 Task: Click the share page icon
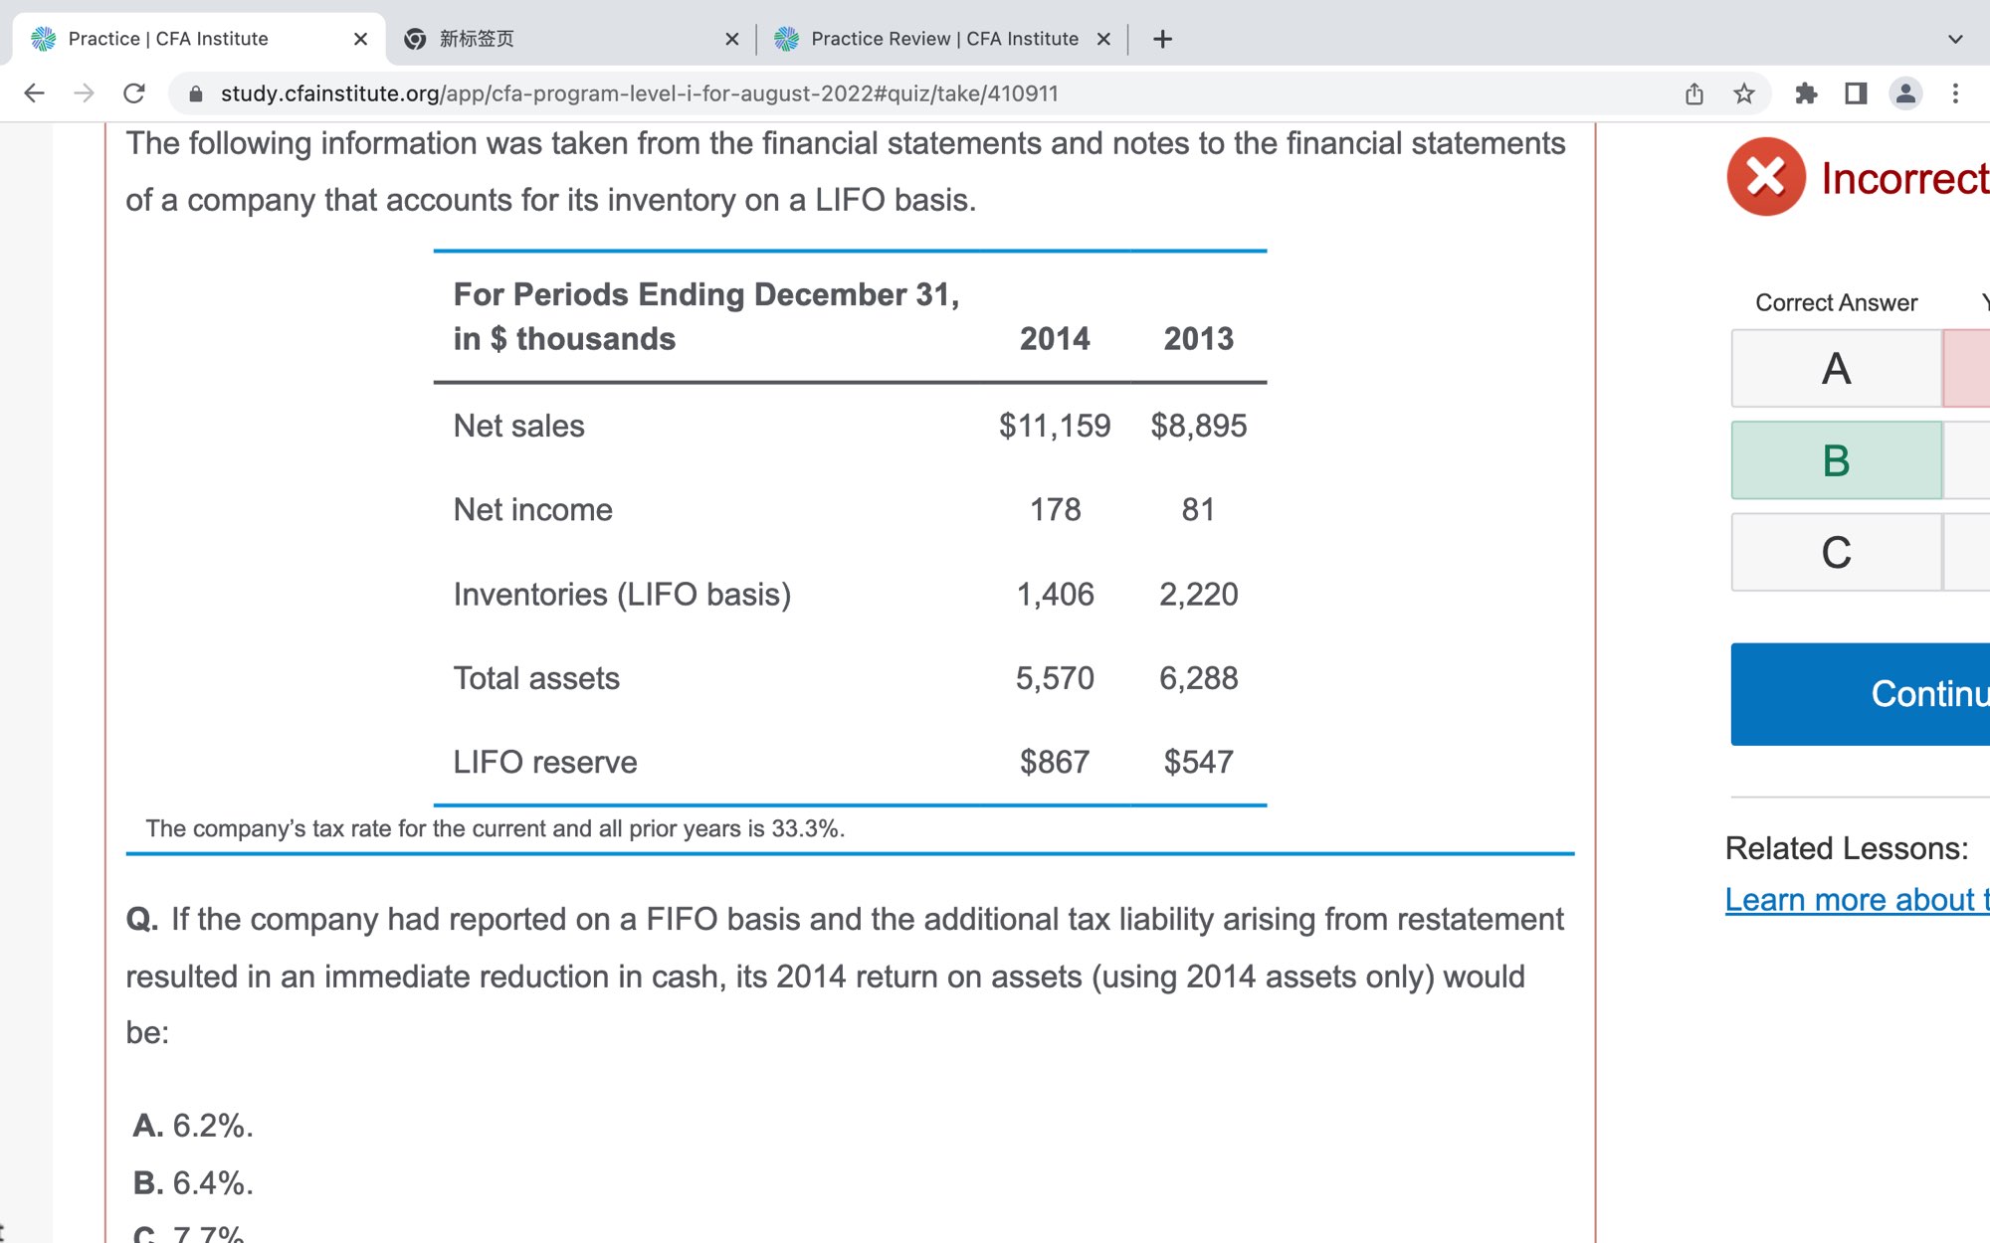tap(1694, 93)
